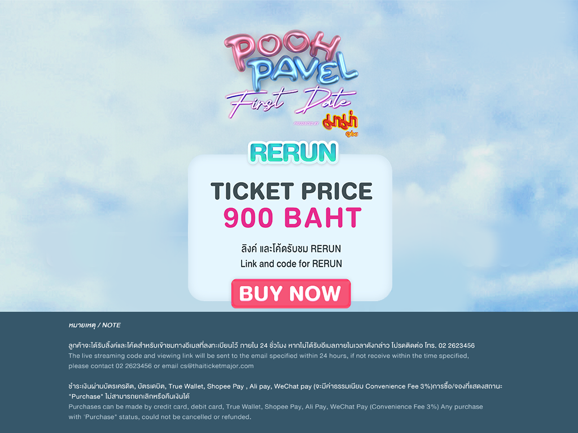This screenshot has height=433, width=578.
Task: Click the 900 BAHT price text
Action: [x=292, y=218]
